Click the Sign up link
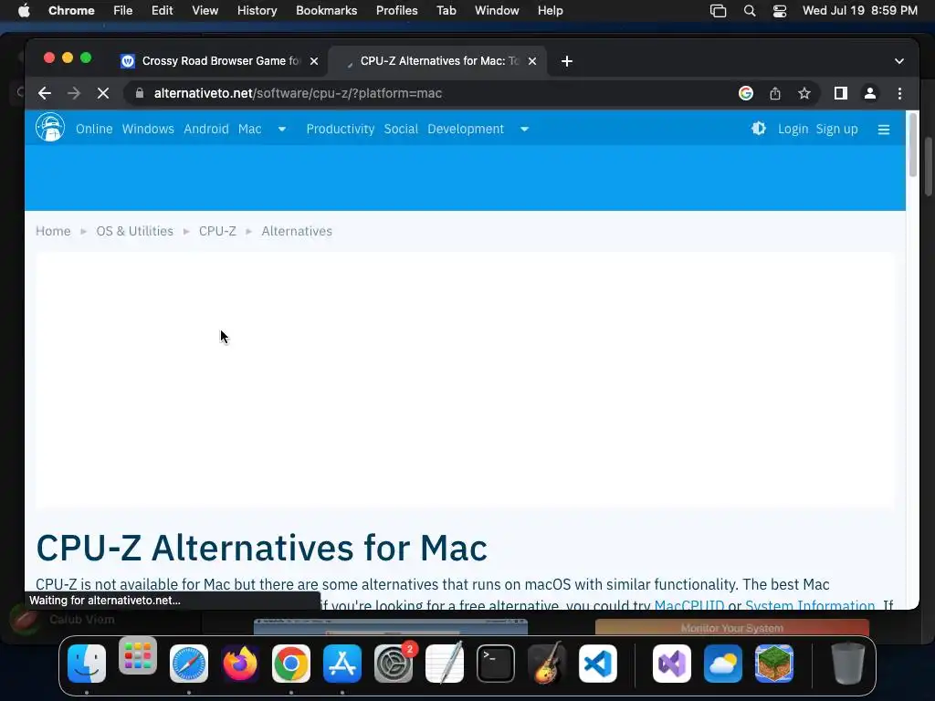Image resolution: width=935 pixels, height=701 pixels. [x=836, y=129]
